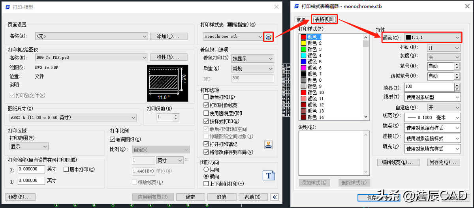Viewport: 474px width, 208px height.
Task: Enable the 居中打印 checkbox
Action: [x=66, y=170]
